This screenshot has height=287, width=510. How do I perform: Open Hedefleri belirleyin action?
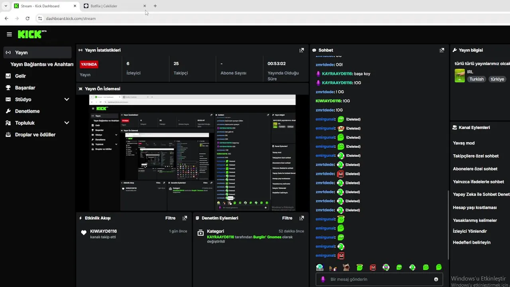(472, 242)
